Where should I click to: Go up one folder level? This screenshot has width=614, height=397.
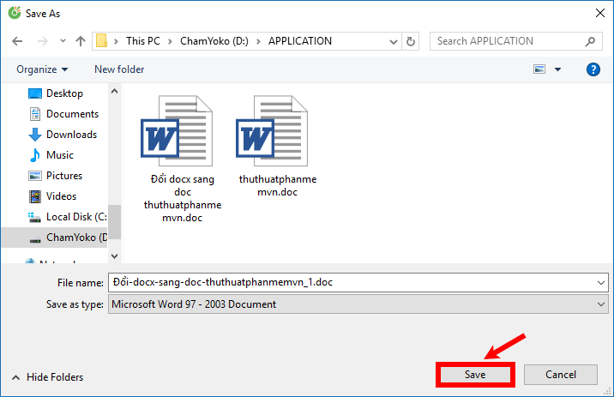pos(81,41)
